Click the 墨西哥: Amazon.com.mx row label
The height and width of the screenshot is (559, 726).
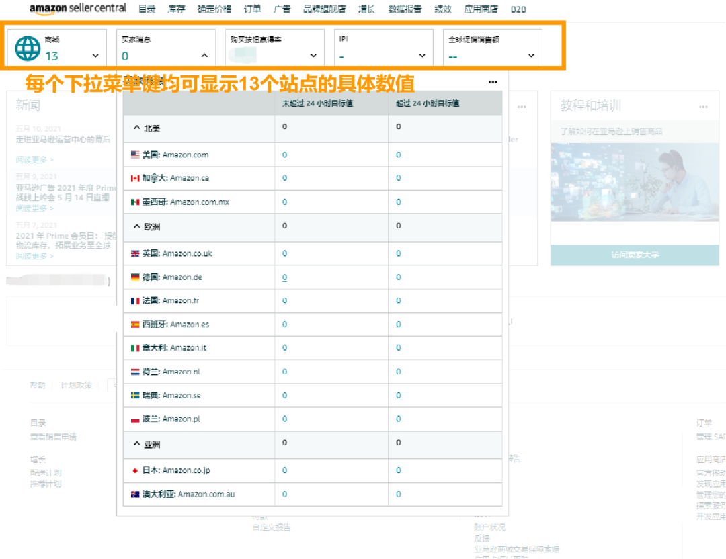[186, 202]
